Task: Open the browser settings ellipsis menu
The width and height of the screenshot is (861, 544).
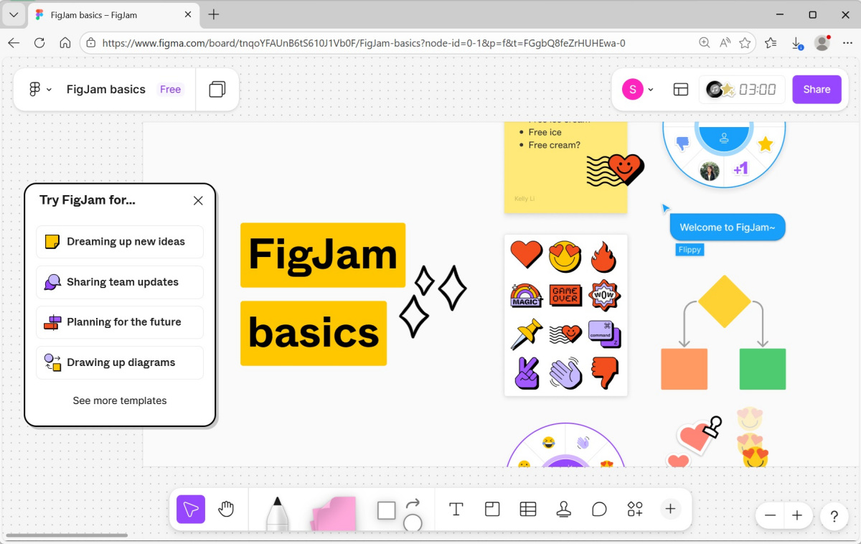Action: [x=847, y=42]
